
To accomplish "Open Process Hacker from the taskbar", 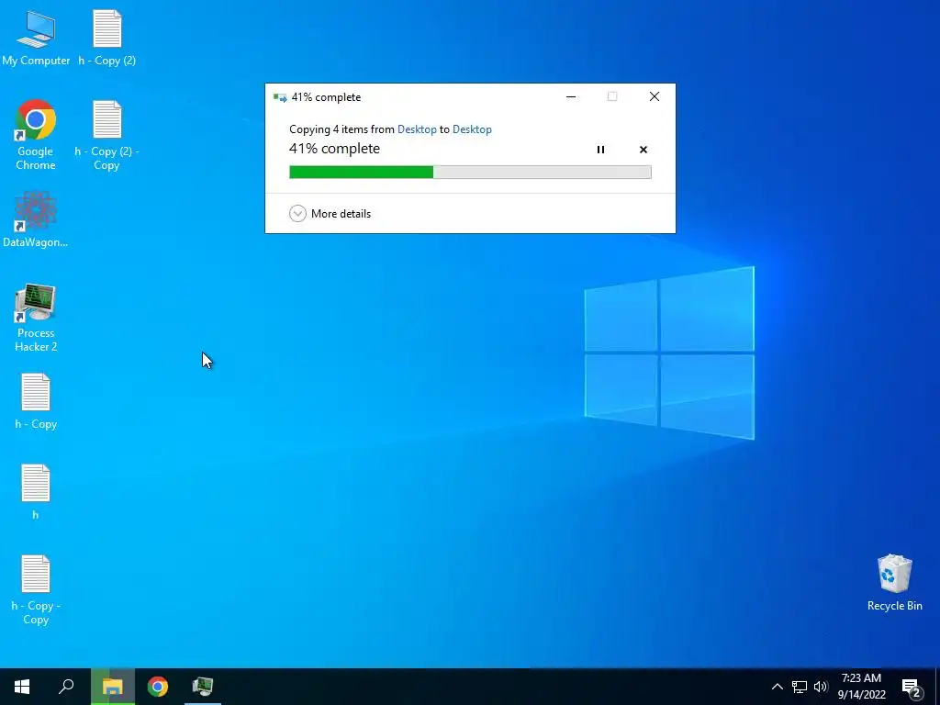I will tap(203, 687).
